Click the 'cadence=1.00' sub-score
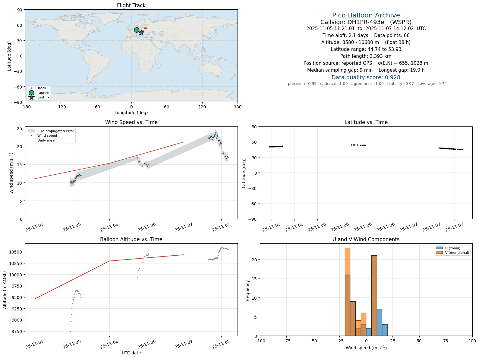 334,84
